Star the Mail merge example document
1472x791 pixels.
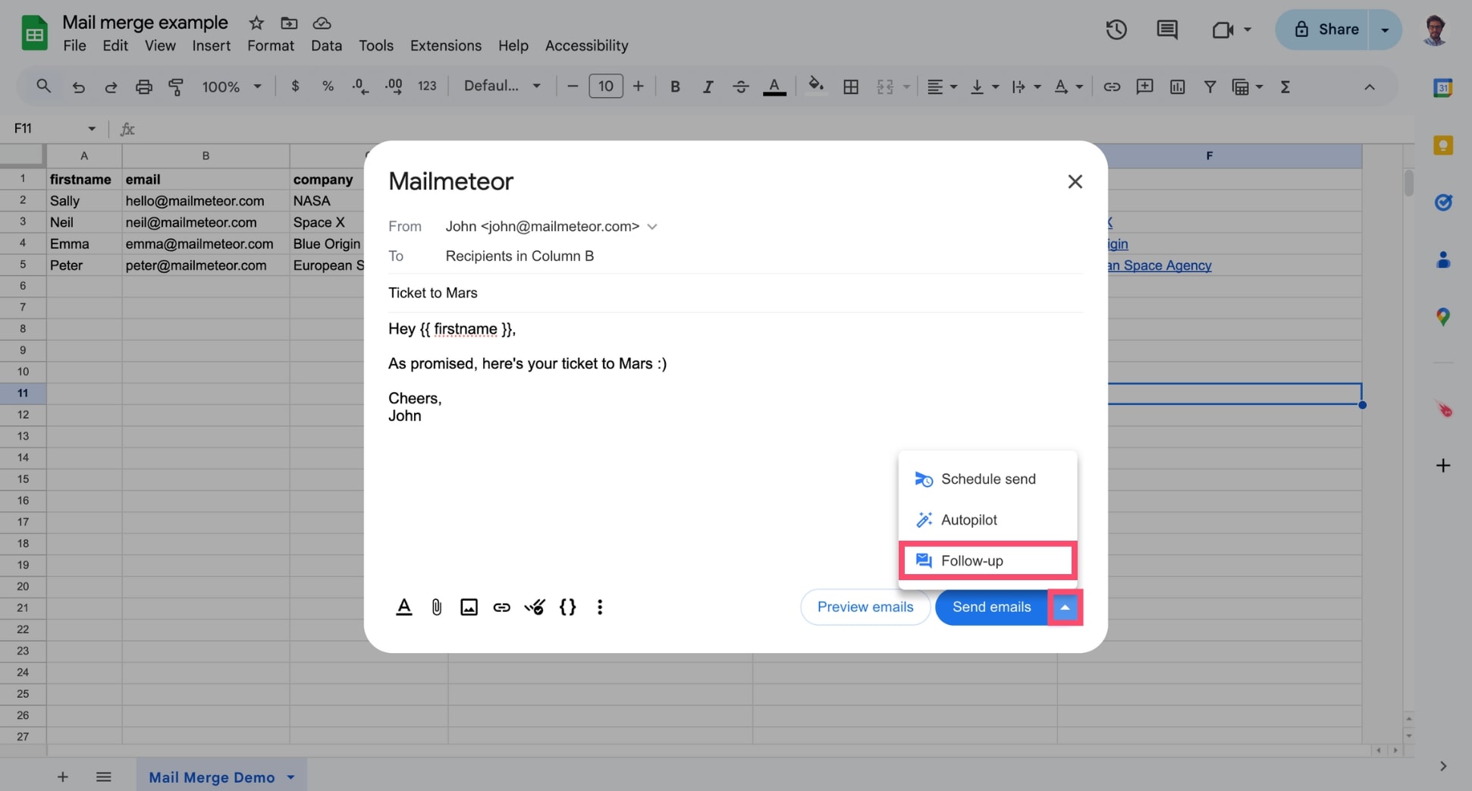pyautogui.click(x=256, y=23)
